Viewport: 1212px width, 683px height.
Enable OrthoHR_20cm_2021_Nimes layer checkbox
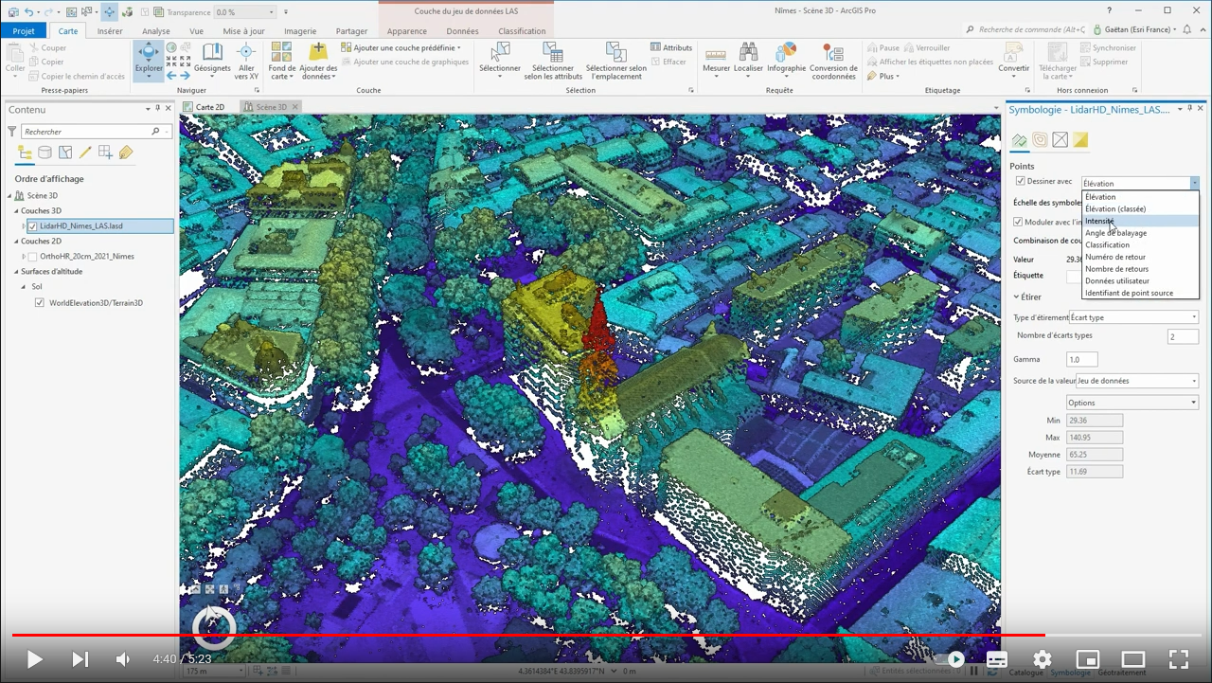pyautogui.click(x=33, y=257)
